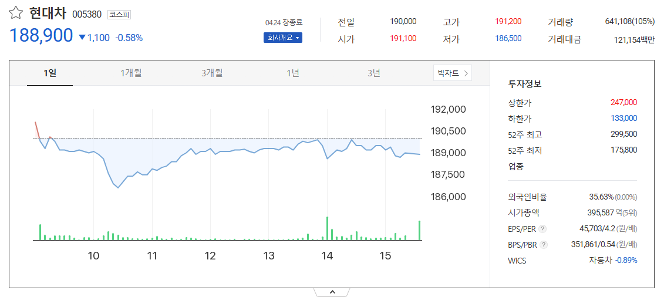
Task: Open the 자동차 WICS sector link
Action: (x=600, y=260)
